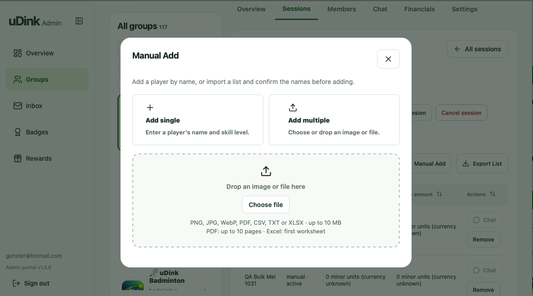Open Badges from the sidebar
Image resolution: width=533 pixels, height=296 pixels.
[x=47, y=132]
